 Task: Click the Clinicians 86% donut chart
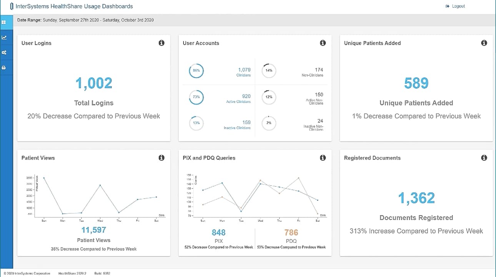click(x=196, y=71)
